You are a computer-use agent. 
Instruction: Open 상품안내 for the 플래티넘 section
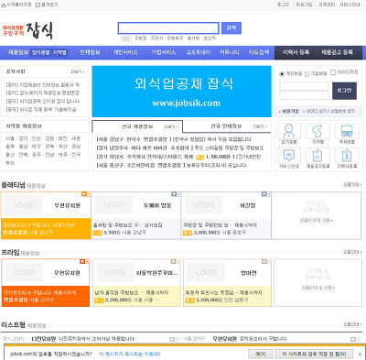(352, 184)
